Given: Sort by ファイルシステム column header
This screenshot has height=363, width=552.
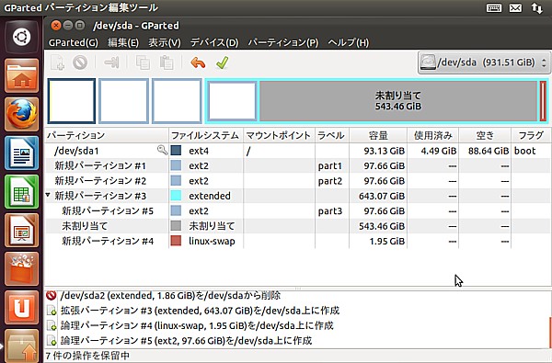Looking at the screenshot, I should [x=206, y=135].
